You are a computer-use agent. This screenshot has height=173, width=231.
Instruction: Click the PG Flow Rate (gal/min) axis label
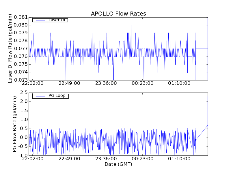(x=14, y=124)
